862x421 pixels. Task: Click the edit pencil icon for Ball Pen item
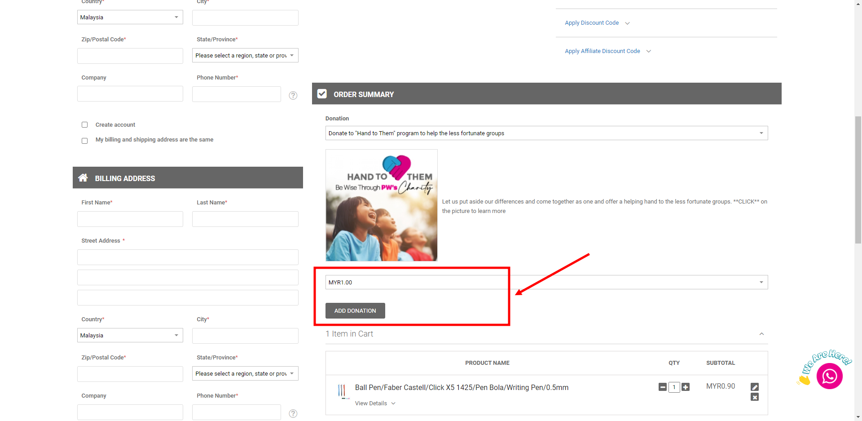pos(755,387)
